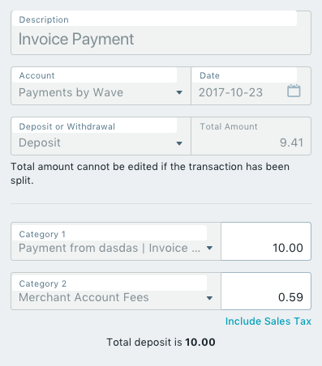Image resolution: width=322 pixels, height=366 pixels.
Task: Click the Category 1 label
Action: point(42,234)
